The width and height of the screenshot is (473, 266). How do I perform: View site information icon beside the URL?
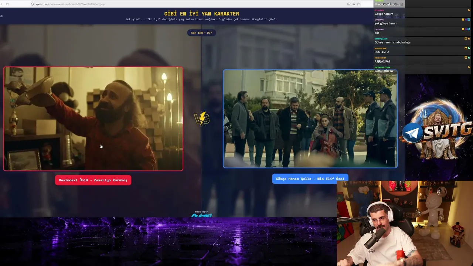(x=33, y=4)
